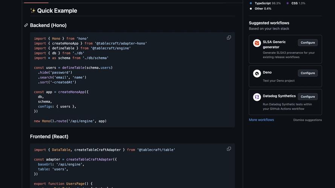This screenshot has width=335, height=188.
Task: Click the .hide('password') code line
Action: click(x=55, y=73)
